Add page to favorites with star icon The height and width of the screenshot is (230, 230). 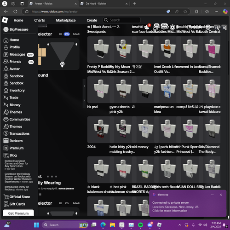(185, 11)
